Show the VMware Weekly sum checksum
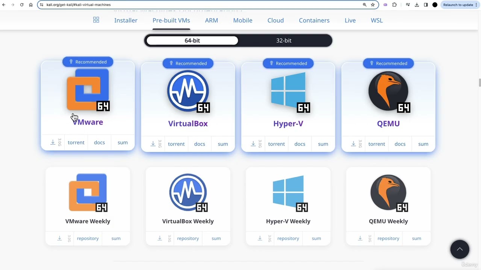The height and width of the screenshot is (270, 481). [116, 238]
